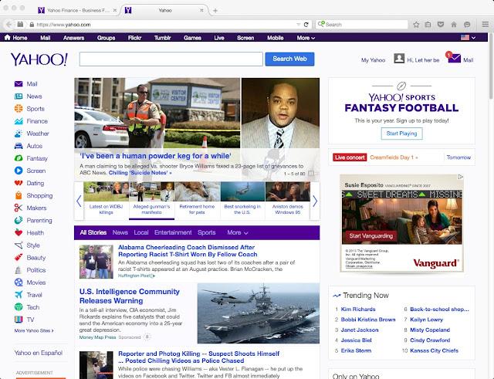494x379 pixels.
Task: Open Yahoo en Español link
Action: pyautogui.click(x=39, y=353)
